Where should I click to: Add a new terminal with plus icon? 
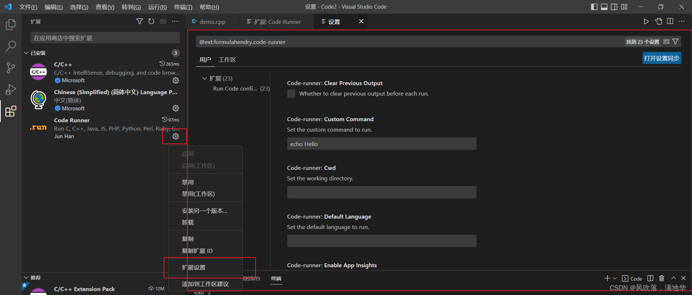pyautogui.click(x=607, y=278)
